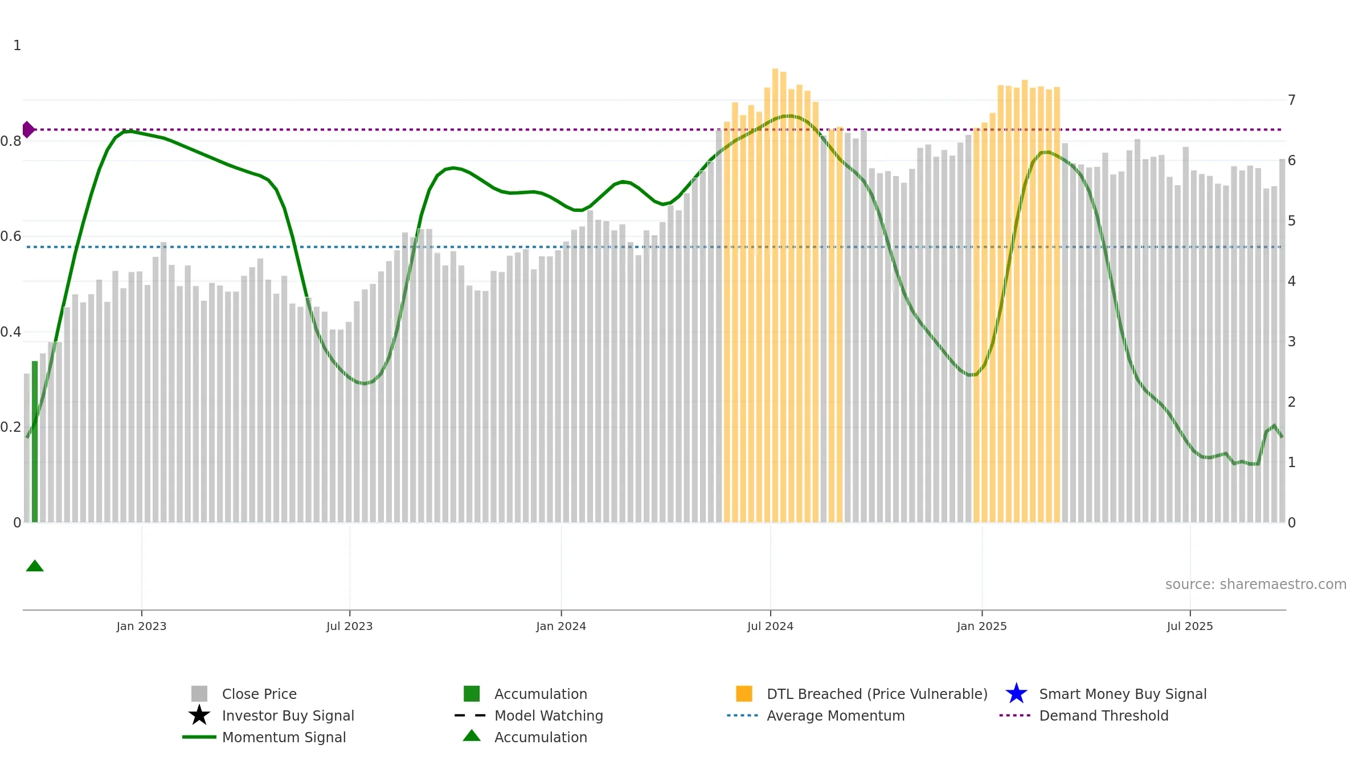Click the Close Price legend label
Screen dimensions: 1367x769
[259, 694]
